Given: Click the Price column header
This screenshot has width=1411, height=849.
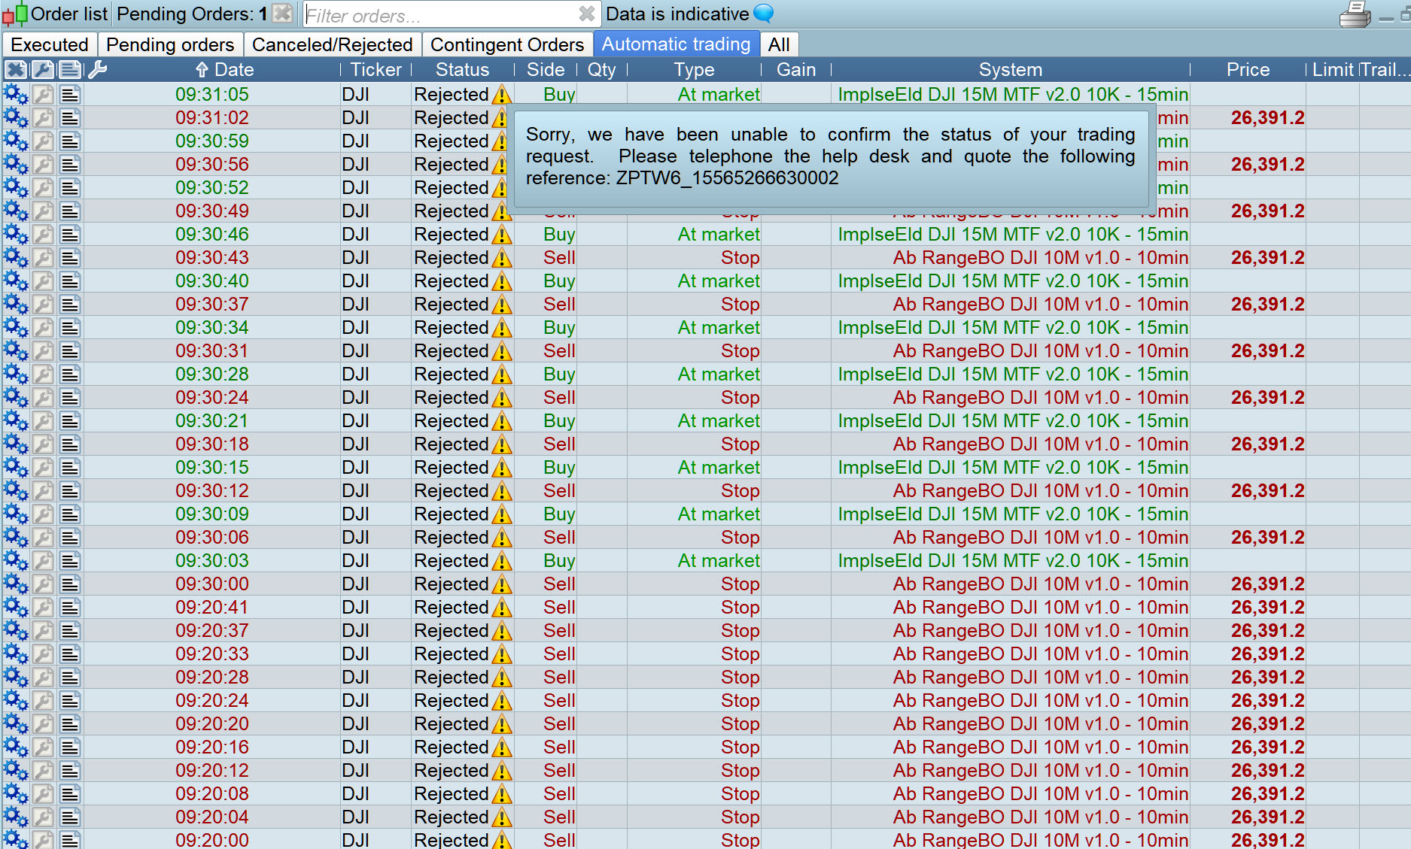Looking at the screenshot, I should pos(1248,70).
